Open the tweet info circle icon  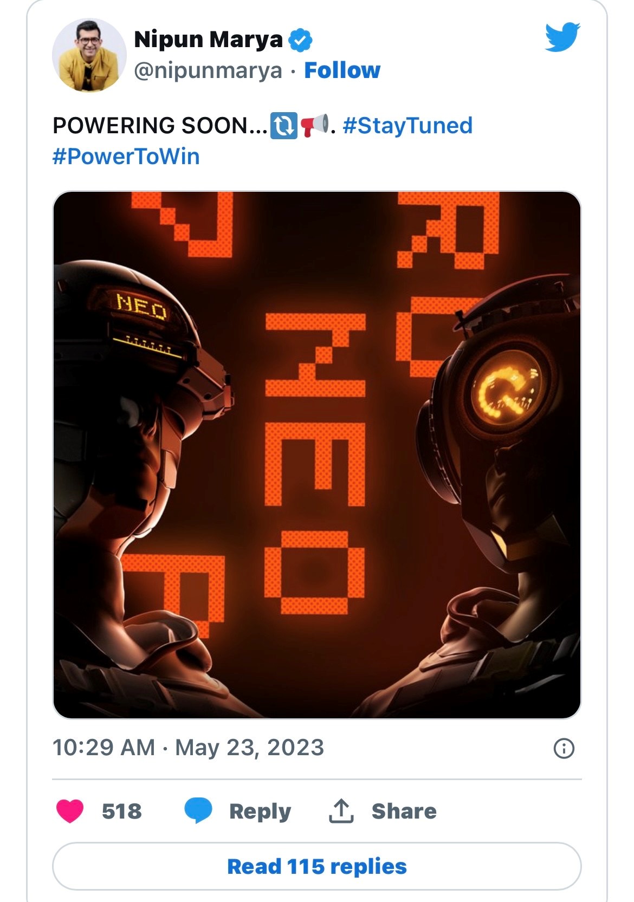click(564, 748)
